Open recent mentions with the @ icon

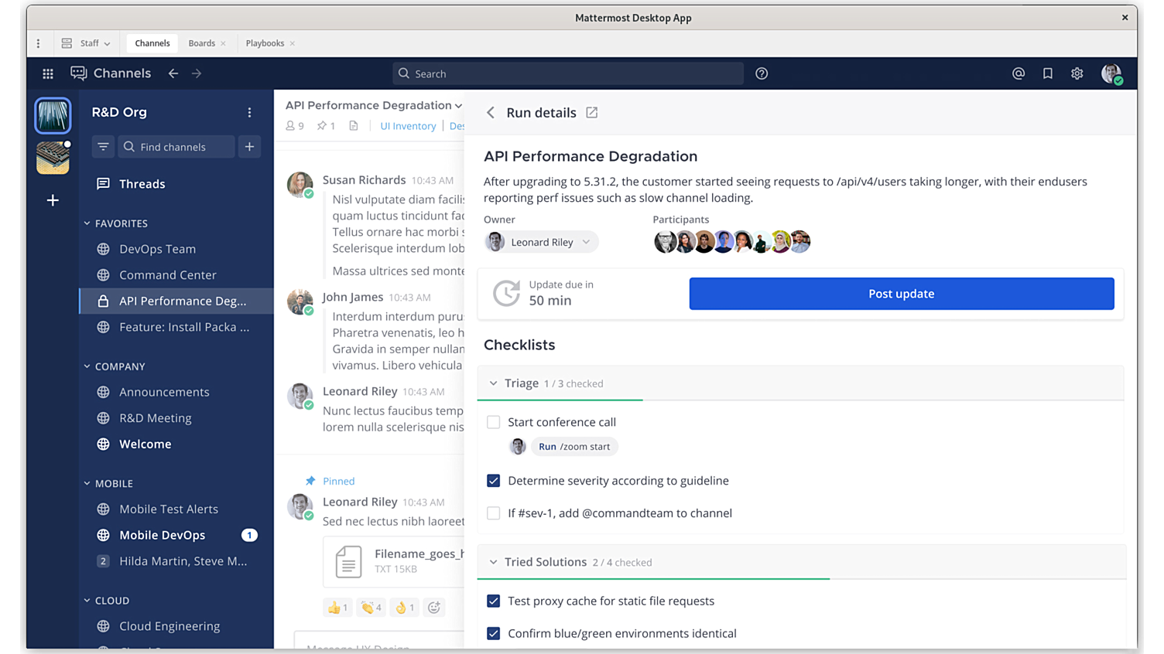pyautogui.click(x=1018, y=73)
